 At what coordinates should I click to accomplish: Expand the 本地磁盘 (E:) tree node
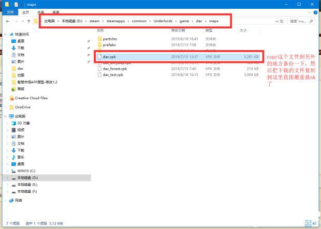click(x=8, y=185)
